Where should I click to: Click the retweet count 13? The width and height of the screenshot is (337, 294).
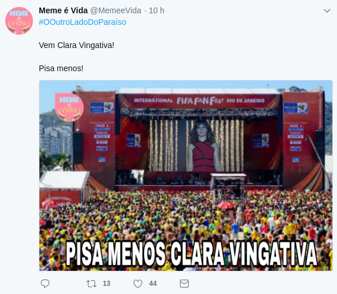[x=107, y=284]
